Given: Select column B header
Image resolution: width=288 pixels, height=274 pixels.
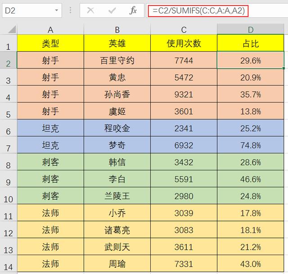Looking at the screenshot, I should coord(117,30).
